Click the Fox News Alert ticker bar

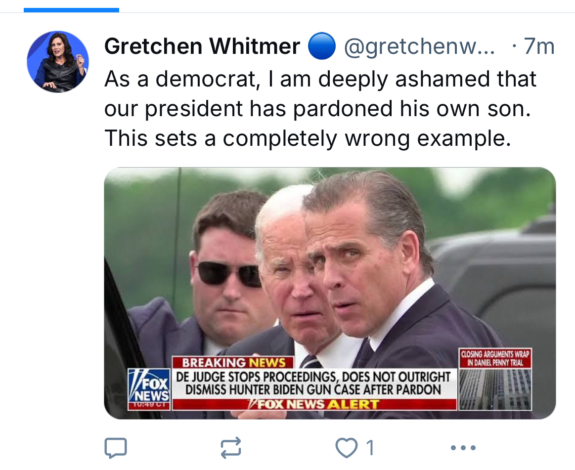coord(313,404)
